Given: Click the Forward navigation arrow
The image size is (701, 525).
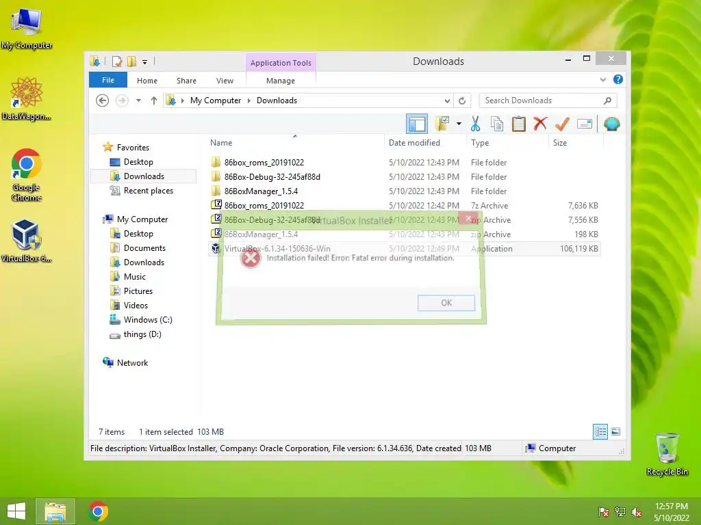Looking at the screenshot, I should coord(122,100).
